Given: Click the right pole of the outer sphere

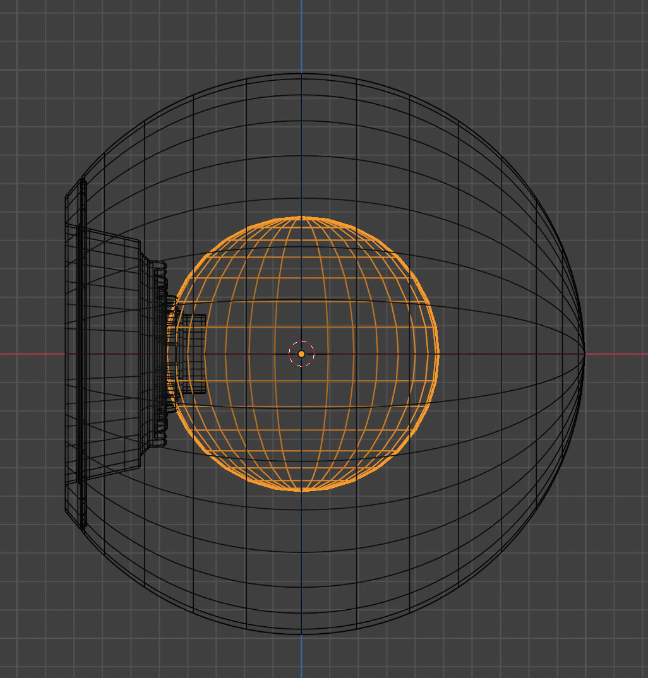Looking at the screenshot, I should [584, 354].
